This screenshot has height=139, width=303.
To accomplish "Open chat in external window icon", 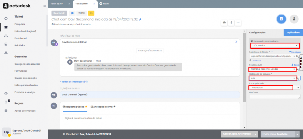I will coord(236,42).
